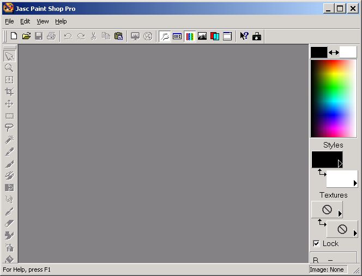This screenshot has height=276, width=362.
Task: Expand the background style flyout arrow
Action: (x=355, y=183)
